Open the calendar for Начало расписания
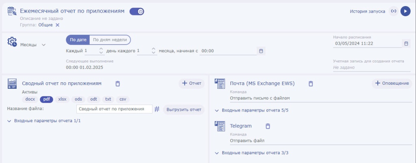This screenshot has width=416, height=163. 406,43
